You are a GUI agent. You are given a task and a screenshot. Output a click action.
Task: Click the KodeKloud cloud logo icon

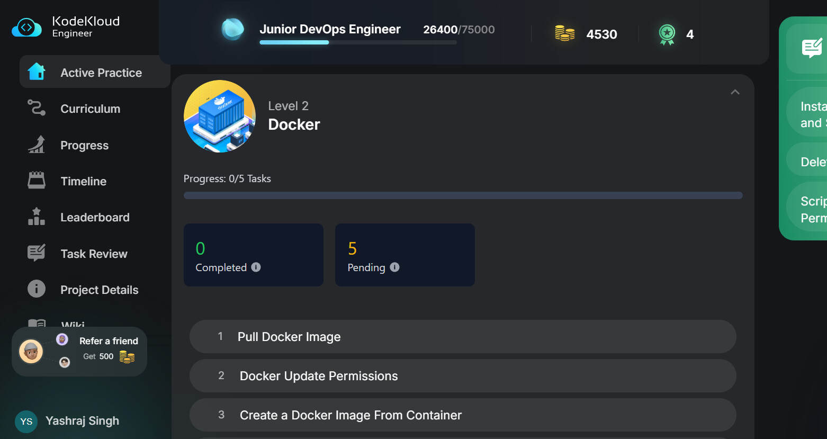[26, 28]
